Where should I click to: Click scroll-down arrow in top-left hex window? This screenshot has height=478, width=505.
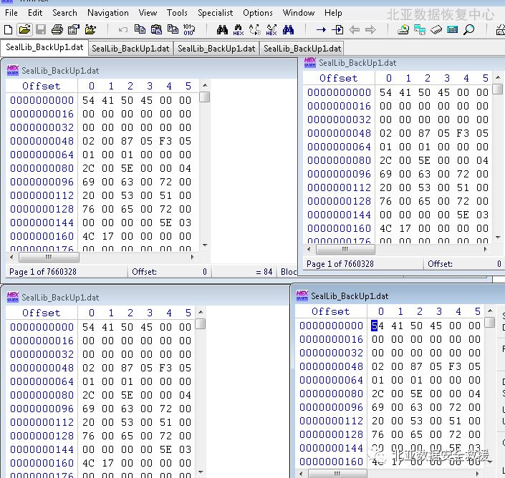(x=205, y=245)
